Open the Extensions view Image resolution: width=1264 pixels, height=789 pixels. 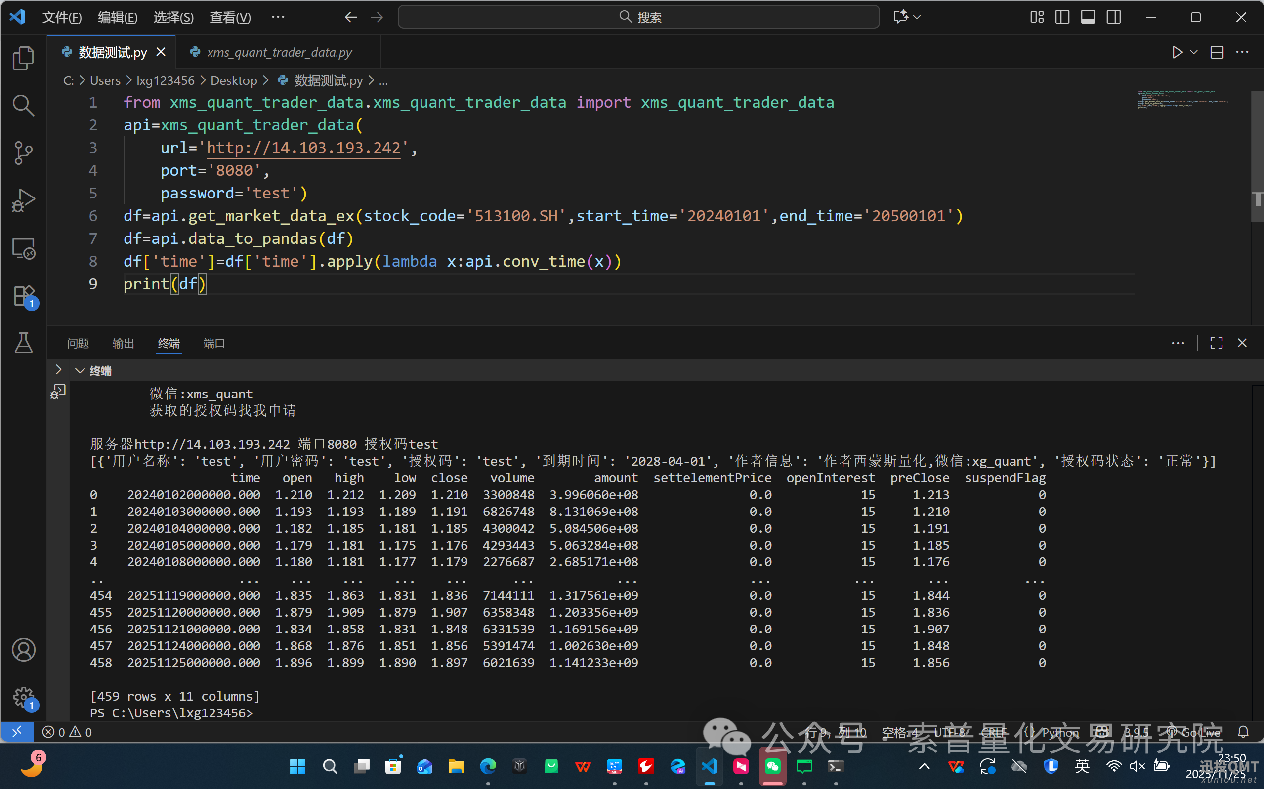coord(24,296)
